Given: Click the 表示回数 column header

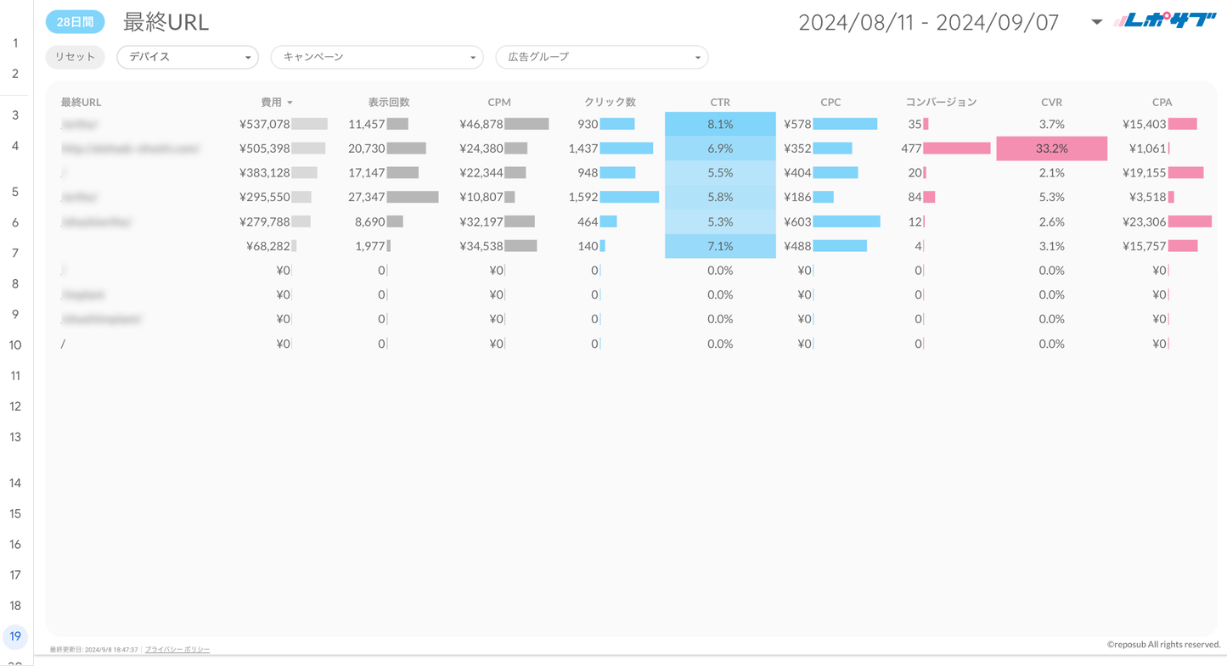Looking at the screenshot, I should pyautogui.click(x=388, y=102).
